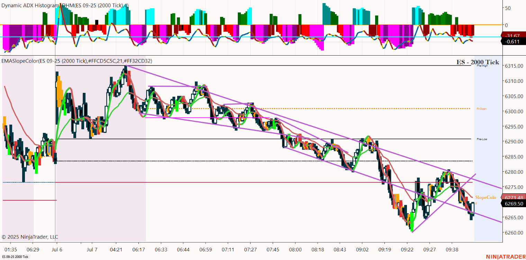The height and width of the screenshot is (260, 526).
Task: Click the orange R-Open line label
Action: [481, 109]
